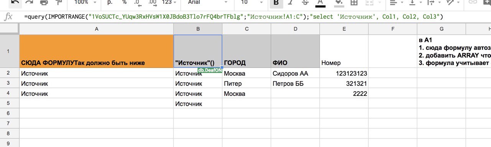Select orange cell 'СЮДА ФОРМУЛУ'
The height and width of the screenshot is (147, 491).
point(96,51)
